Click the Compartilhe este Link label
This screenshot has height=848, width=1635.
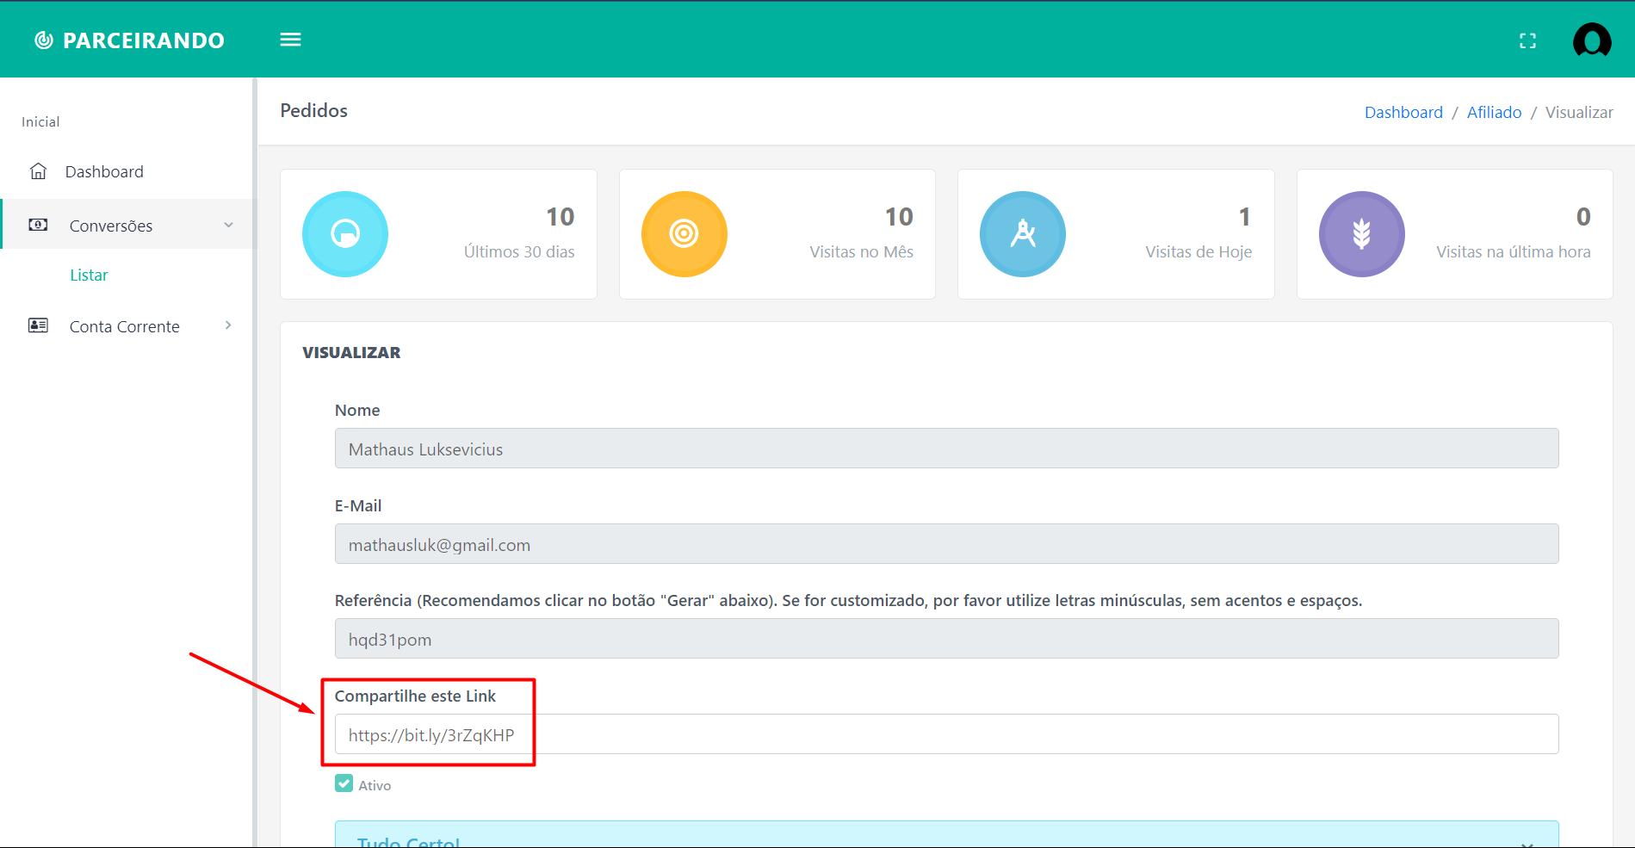[415, 696]
